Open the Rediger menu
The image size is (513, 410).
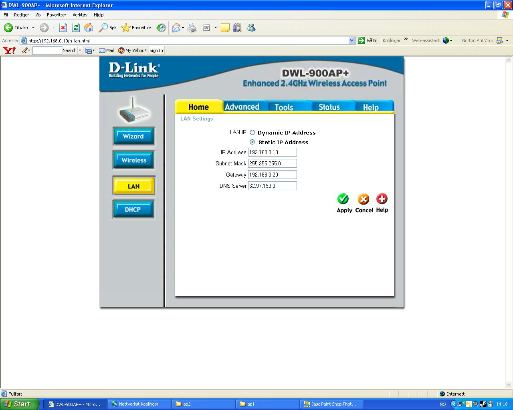21,15
